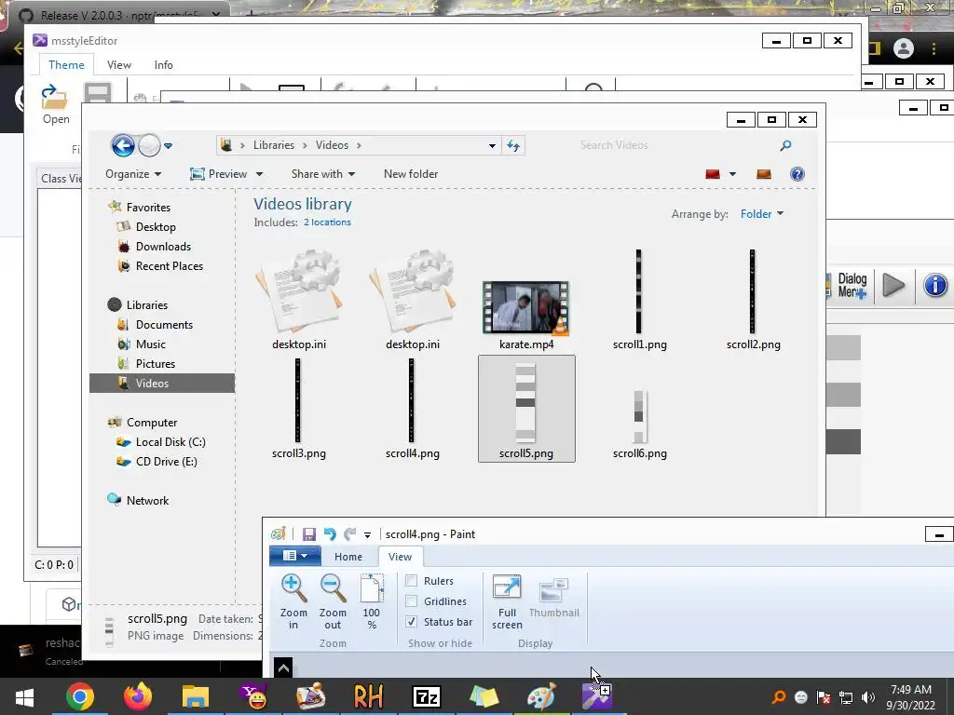Expand the Preview dropdown arrow

259,174
